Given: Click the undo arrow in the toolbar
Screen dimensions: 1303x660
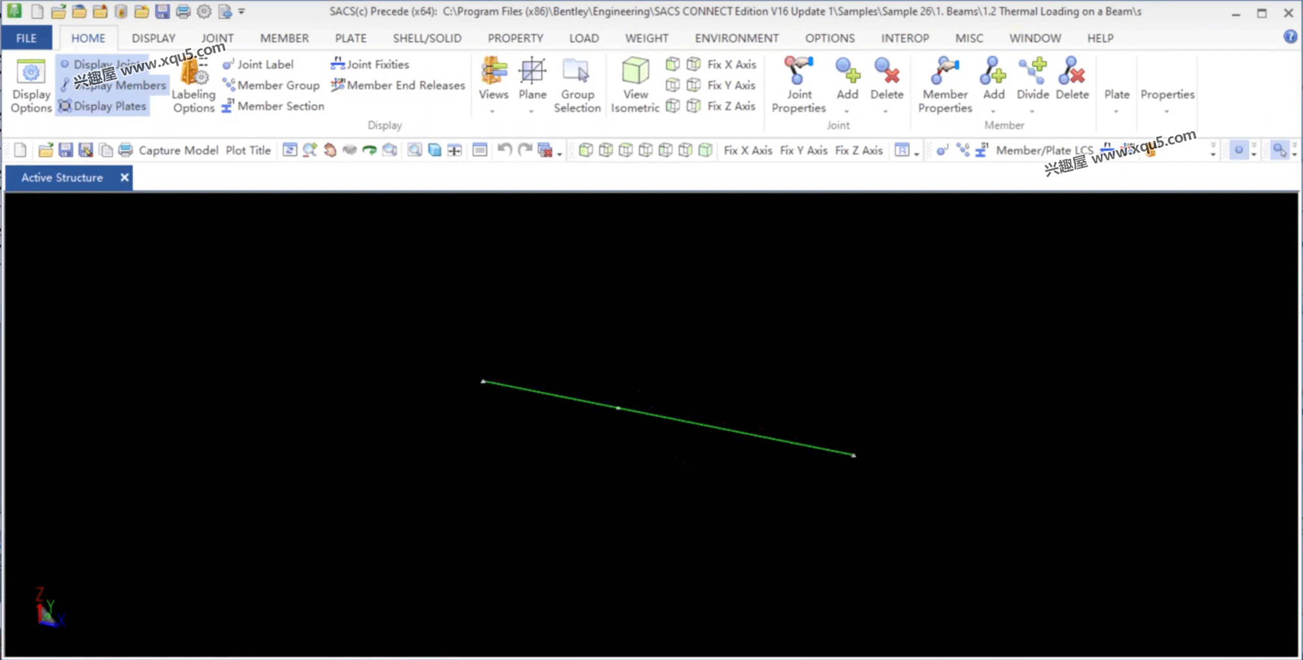Looking at the screenshot, I should pos(504,151).
